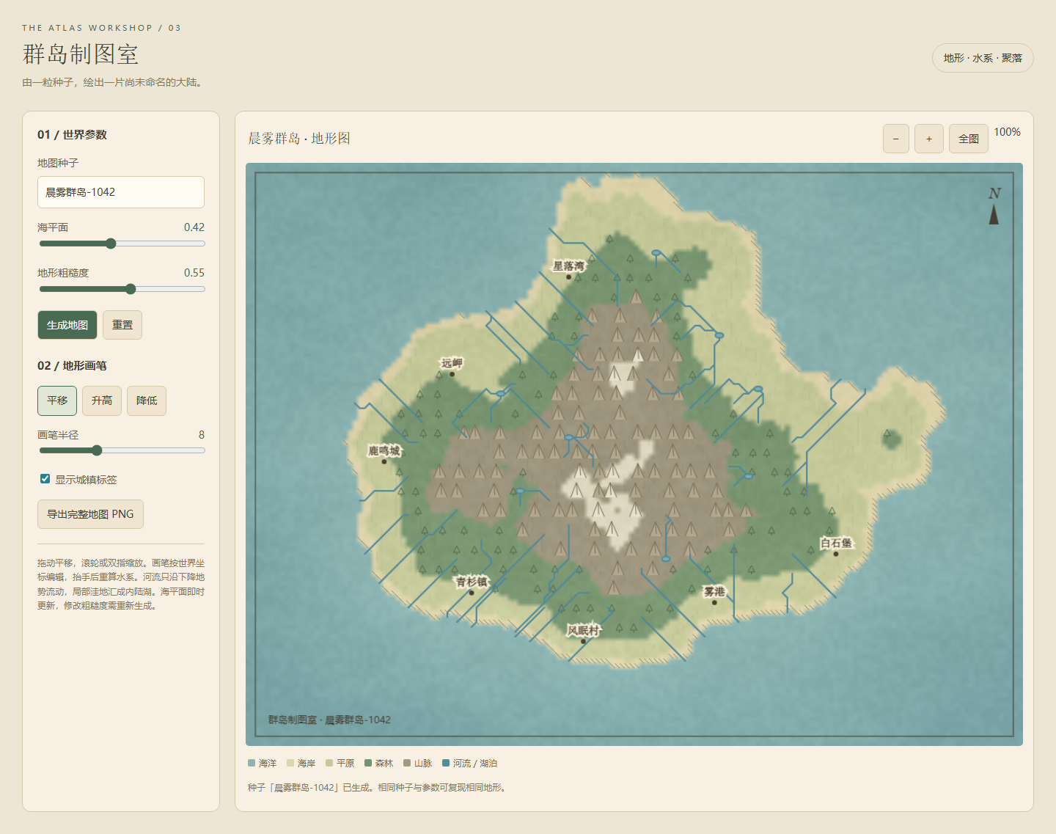This screenshot has width=1056, height=834.
Task: Click the 重置 button
Action: (x=122, y=325)
